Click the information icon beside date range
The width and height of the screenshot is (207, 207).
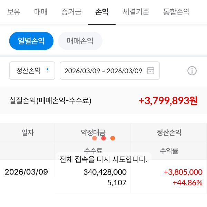click(x=192, y=71)
